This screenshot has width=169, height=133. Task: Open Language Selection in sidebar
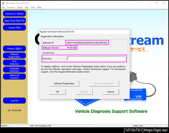[x=14, y=69]
